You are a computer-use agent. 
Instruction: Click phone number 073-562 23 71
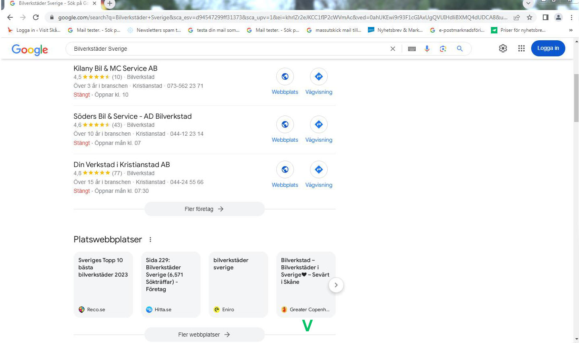click(x=185, y=86)
